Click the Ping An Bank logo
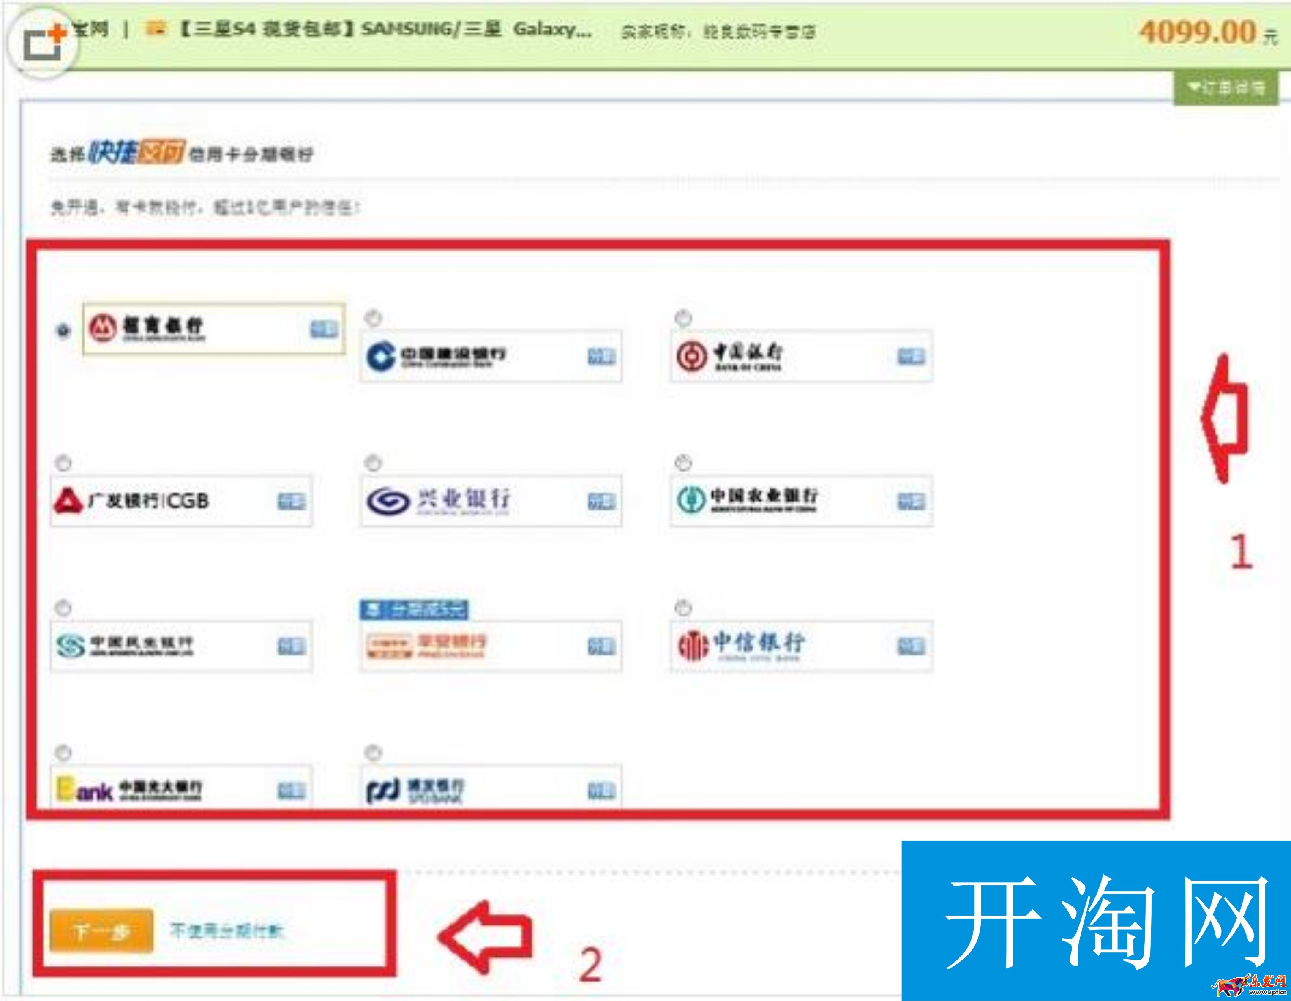The width and height of the screenshot is (1291, 1001). tap(427, 646)
